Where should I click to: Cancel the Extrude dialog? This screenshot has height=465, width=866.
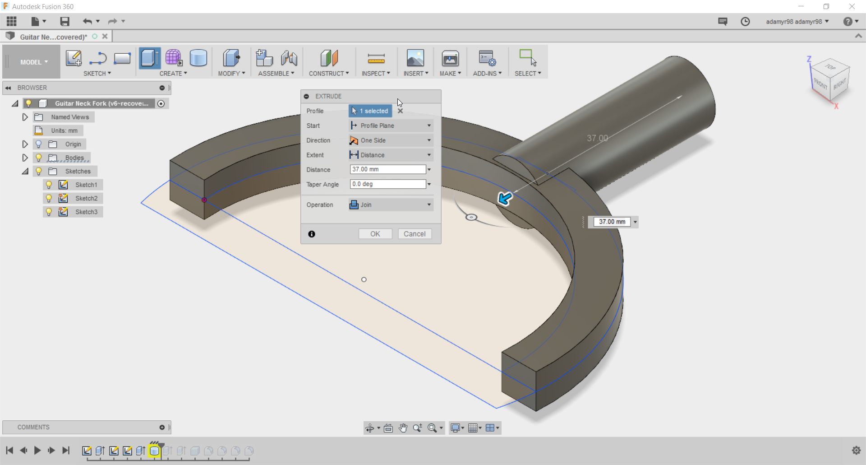415,233
